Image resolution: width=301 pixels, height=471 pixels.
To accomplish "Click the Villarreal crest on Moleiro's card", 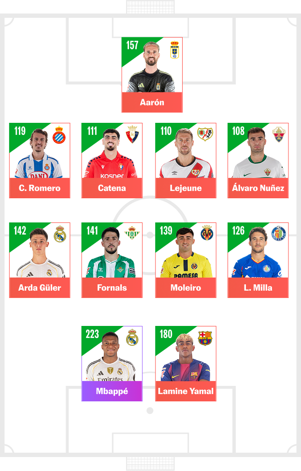I will pos(207,233).
